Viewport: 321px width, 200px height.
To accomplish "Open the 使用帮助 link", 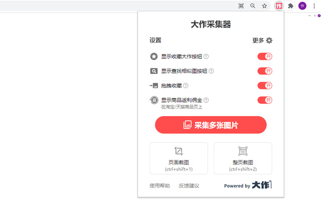I will point(159,185).
